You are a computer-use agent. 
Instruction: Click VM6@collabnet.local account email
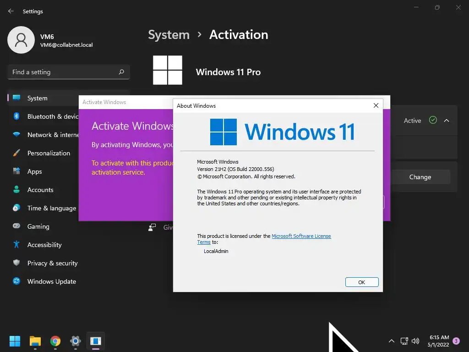(x=66, y=45)
